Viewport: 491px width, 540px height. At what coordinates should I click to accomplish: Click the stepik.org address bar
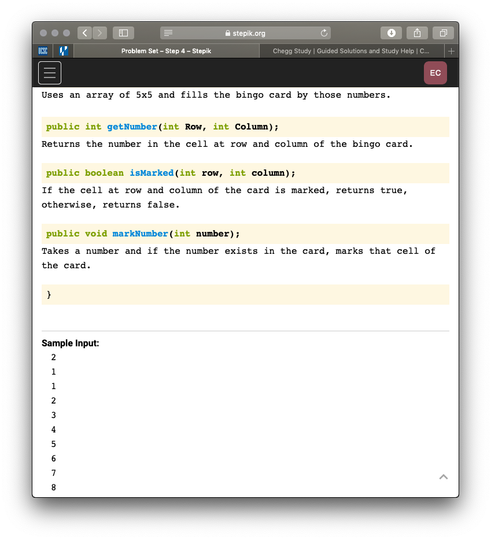click(245, 33)
